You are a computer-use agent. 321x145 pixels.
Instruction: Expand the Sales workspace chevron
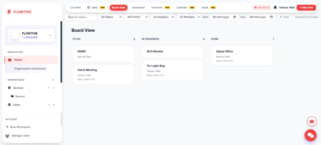pos(54,105)
